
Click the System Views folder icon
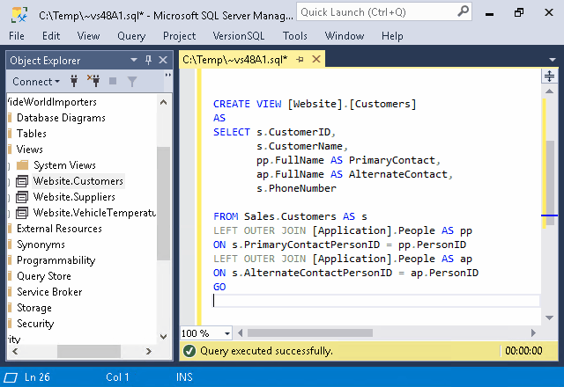click(22, 165)
